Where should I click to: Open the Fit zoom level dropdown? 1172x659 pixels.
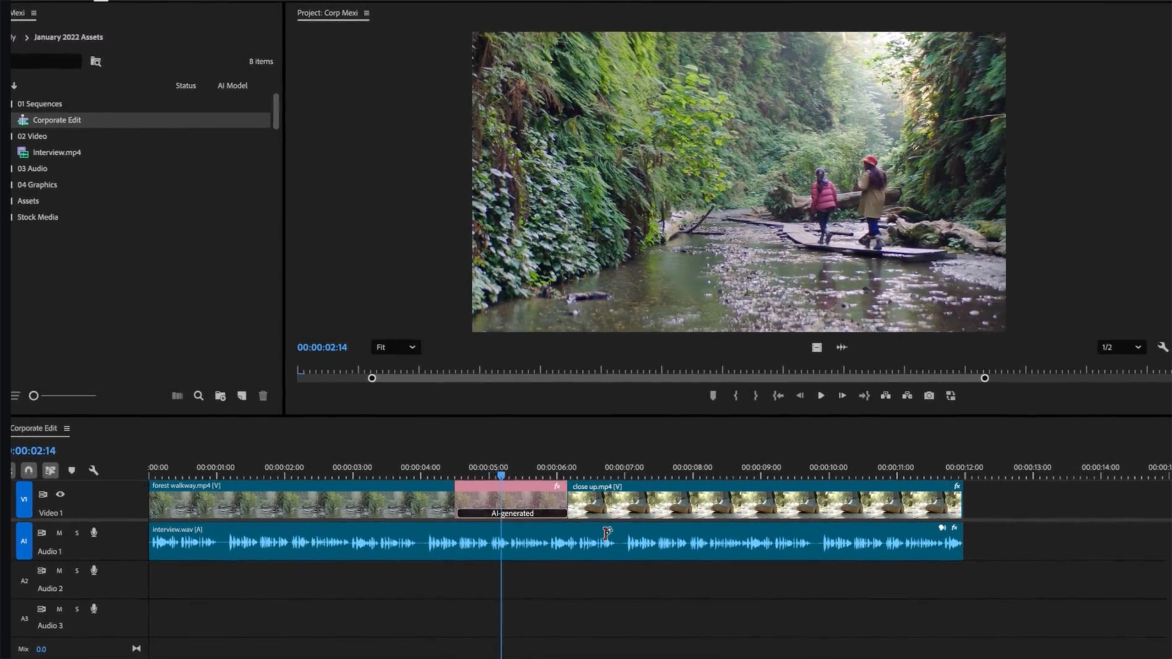tap(396, 347)
